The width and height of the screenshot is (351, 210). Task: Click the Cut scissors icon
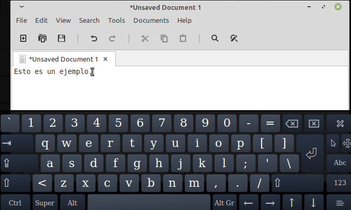145,38
